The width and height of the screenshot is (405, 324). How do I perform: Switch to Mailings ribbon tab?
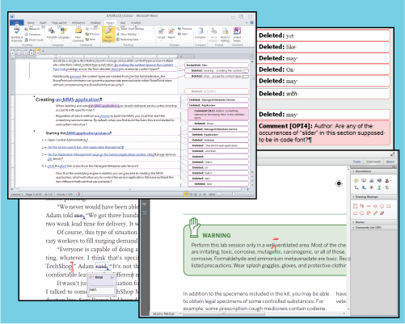pos(95,23)
